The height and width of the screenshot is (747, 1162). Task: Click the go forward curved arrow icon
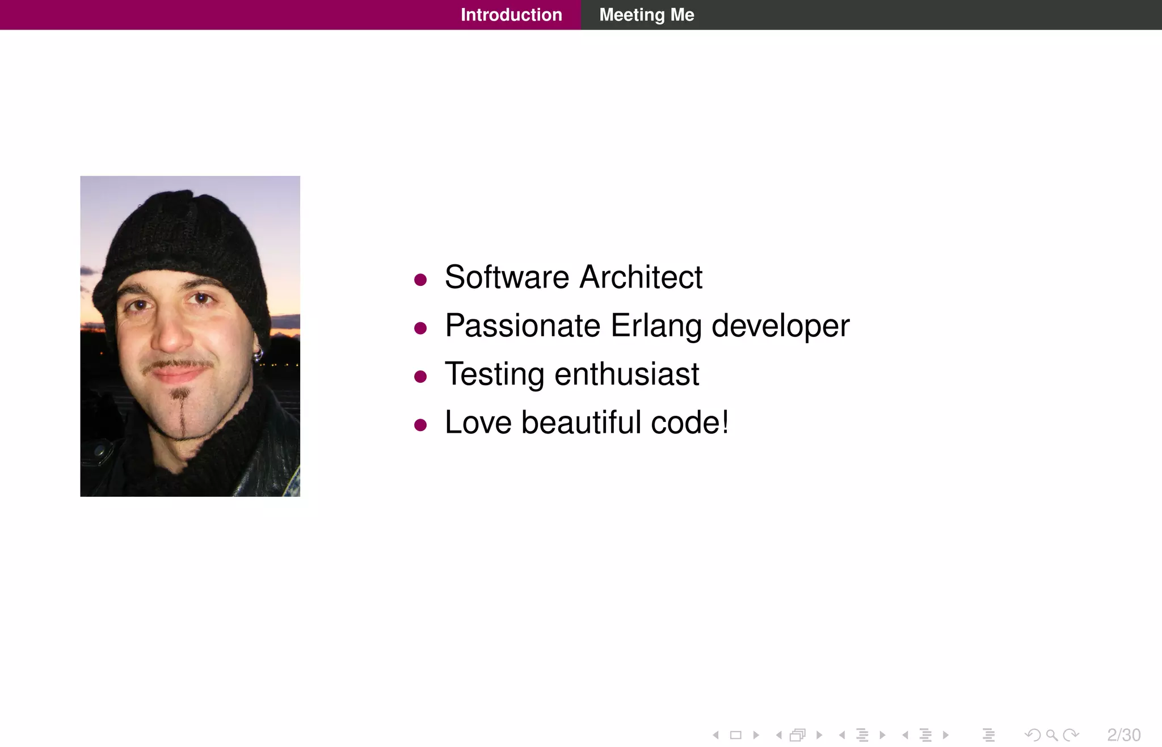pos(1071,735)
